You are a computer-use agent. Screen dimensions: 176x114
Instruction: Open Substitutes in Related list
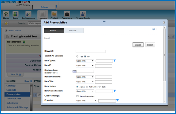pos(12,103)
